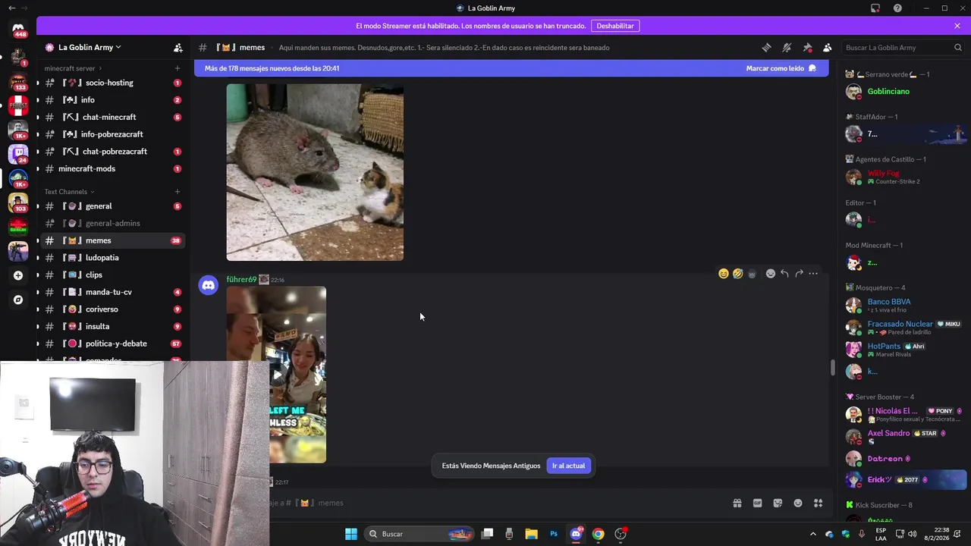The width and height of the screenshot is (971, 546).
Task: Open the Twitch-logo server icon
Action: tap(18, 154)
